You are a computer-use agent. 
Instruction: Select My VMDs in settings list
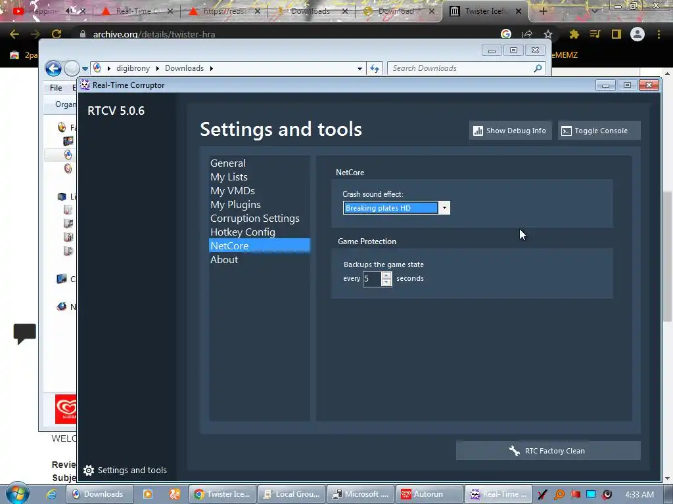(x=259, y=191)
